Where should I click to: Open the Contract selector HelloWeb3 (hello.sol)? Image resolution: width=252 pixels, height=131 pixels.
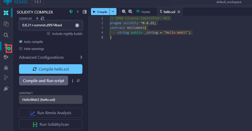[51, 100]
